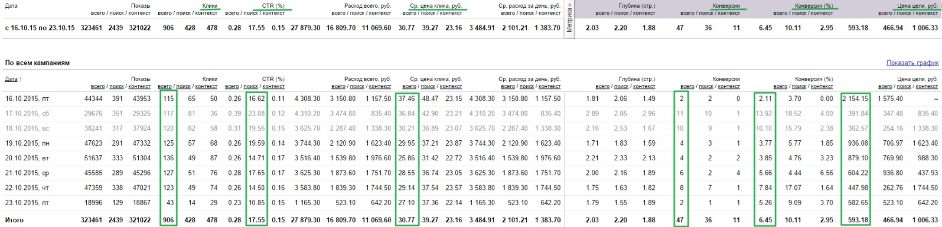Sort campaigns table by Клики всего
The width and height of the screenshot is (942, 227).
165,86
